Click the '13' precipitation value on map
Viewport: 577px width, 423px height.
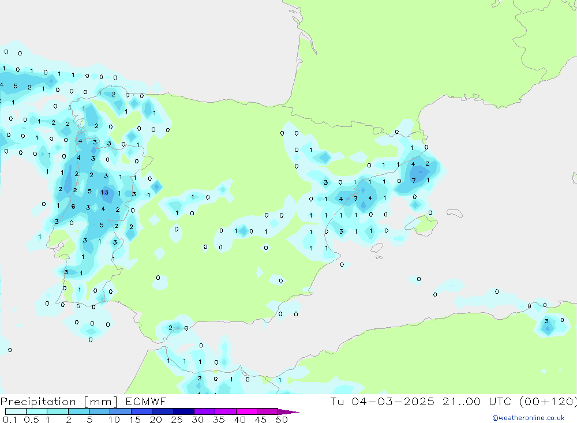(x=105, y=192)
